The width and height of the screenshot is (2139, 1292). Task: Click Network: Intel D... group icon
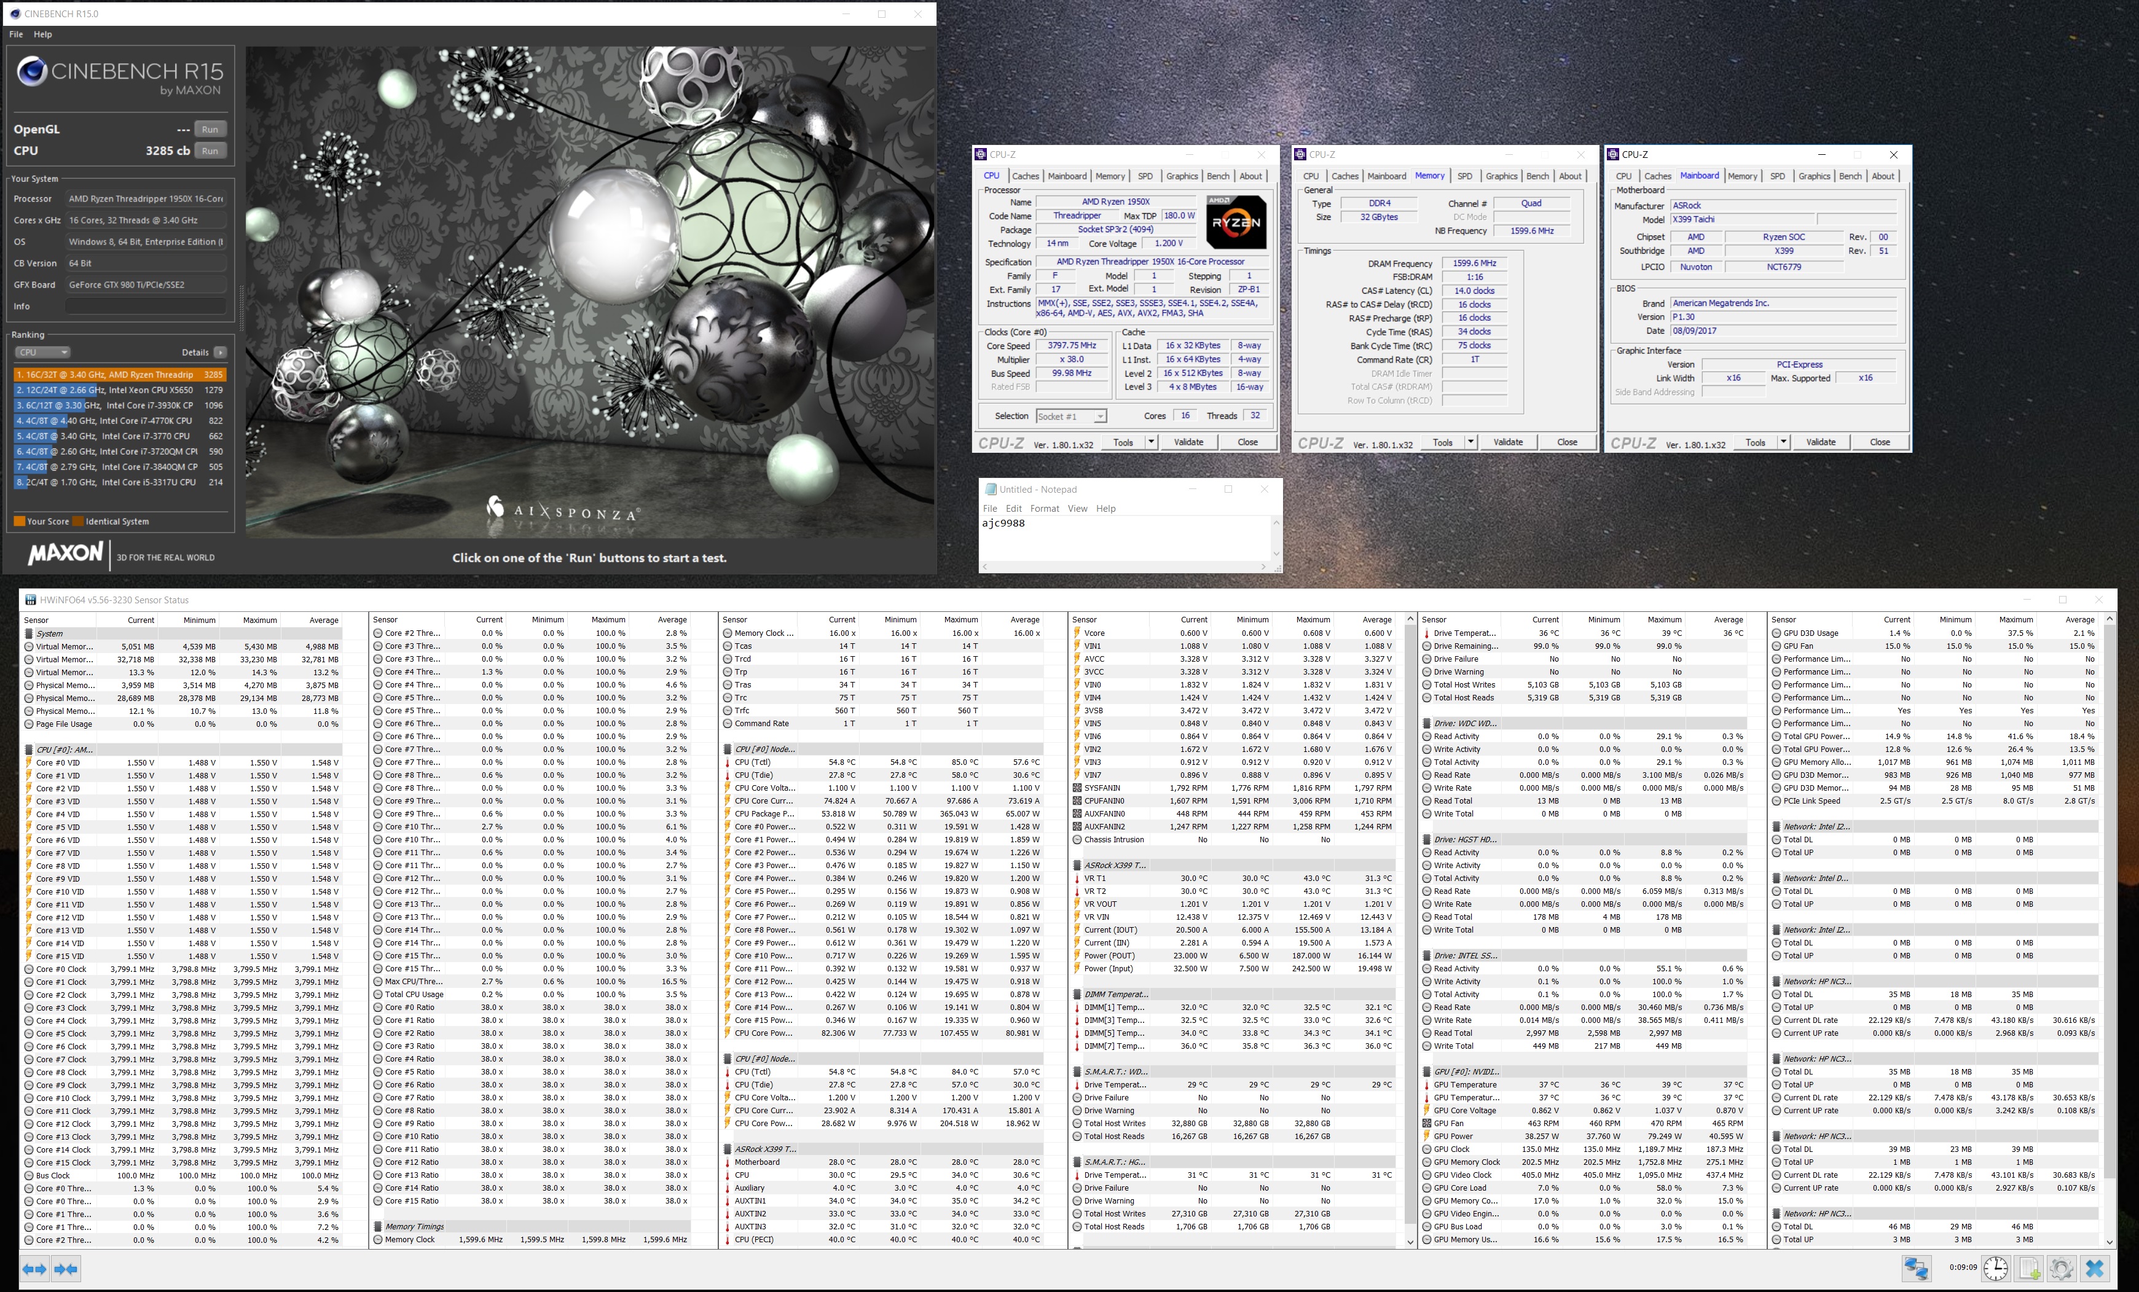1777,878
